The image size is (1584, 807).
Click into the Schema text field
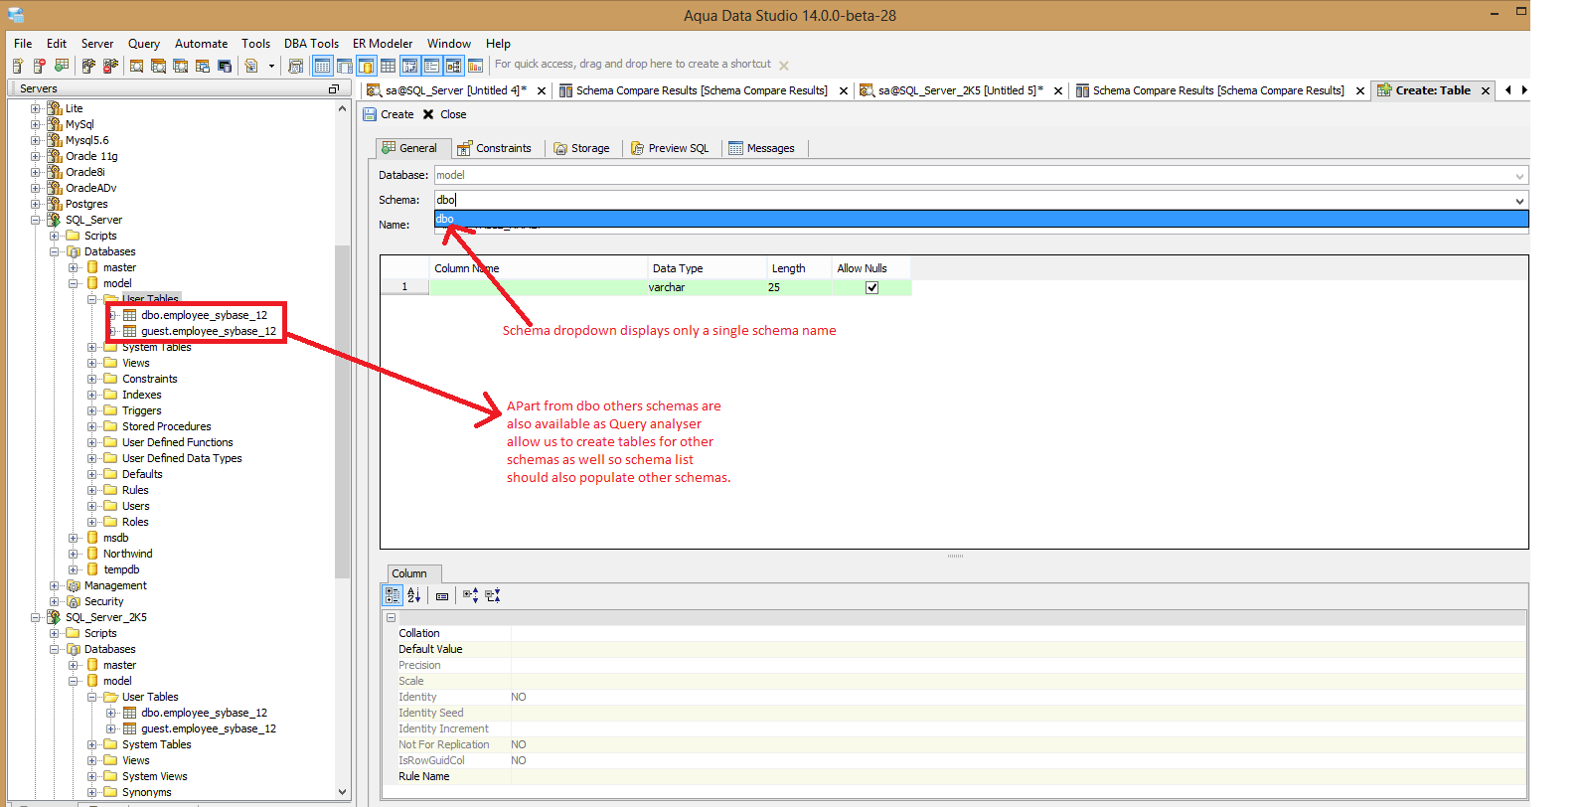[x=973, y=200]
